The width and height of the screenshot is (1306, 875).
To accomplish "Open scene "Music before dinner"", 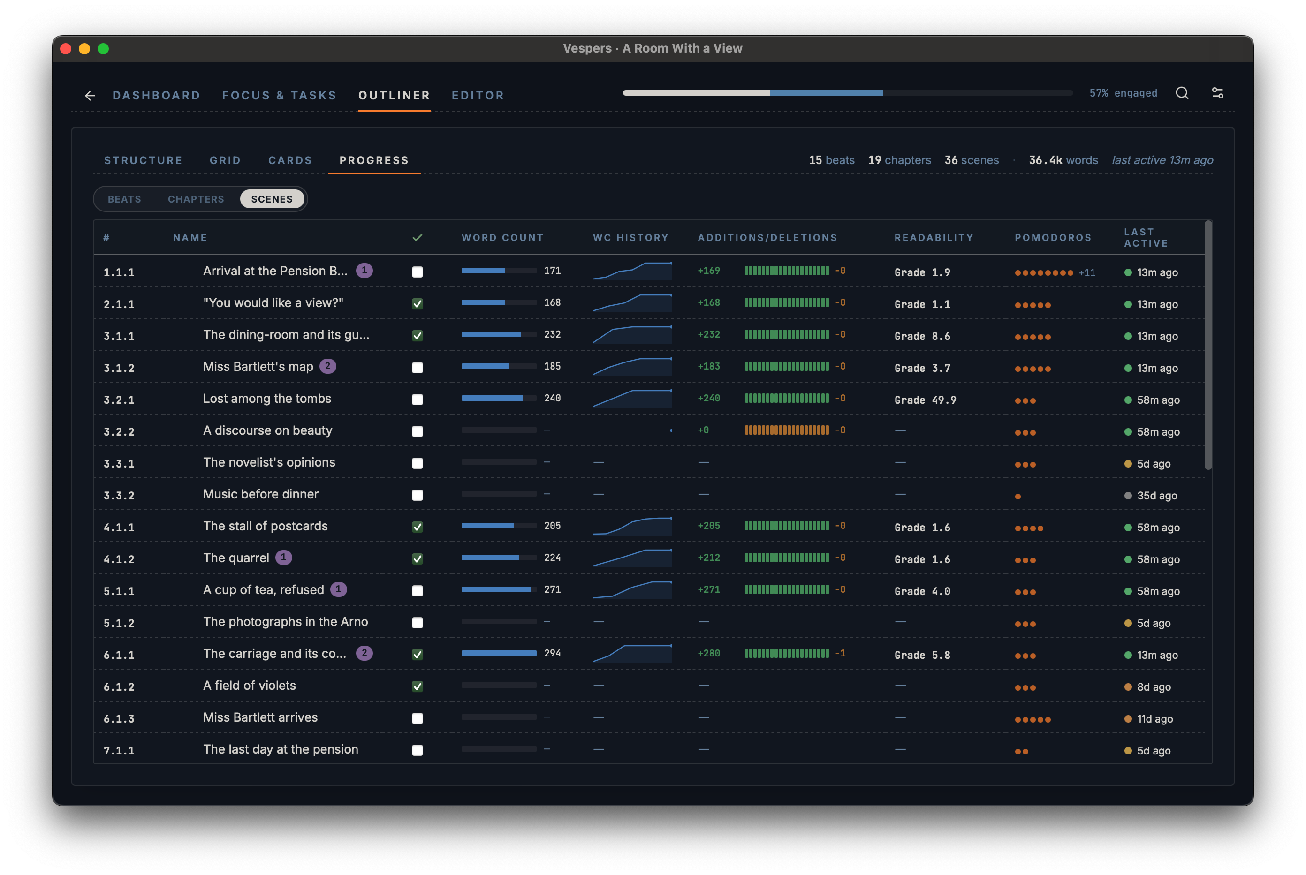I will 261,494.
